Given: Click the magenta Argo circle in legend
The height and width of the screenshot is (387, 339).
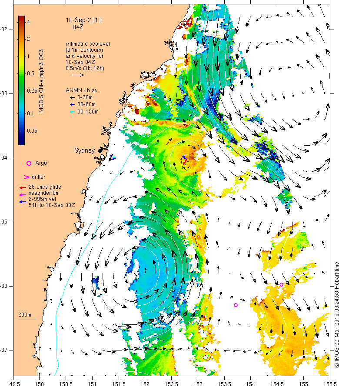Looking at the screenshot, I should coord(29,163).
